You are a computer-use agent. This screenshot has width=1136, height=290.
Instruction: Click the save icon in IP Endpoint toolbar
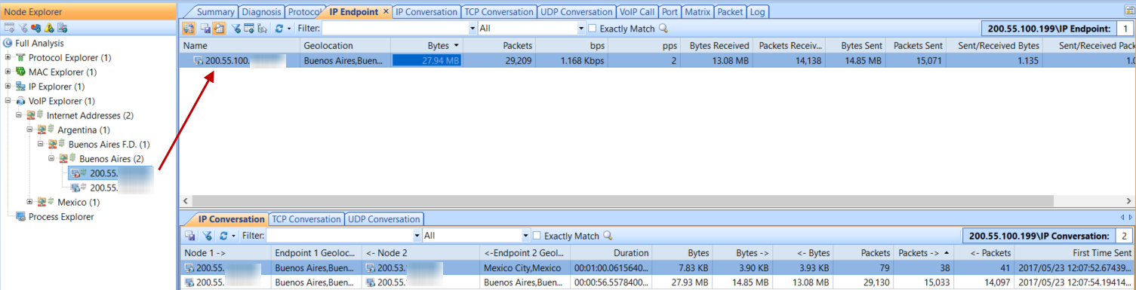click(205, 28)
